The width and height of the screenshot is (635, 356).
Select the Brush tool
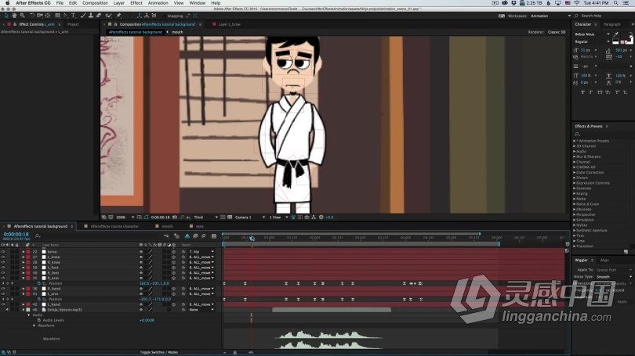(83, 16)
